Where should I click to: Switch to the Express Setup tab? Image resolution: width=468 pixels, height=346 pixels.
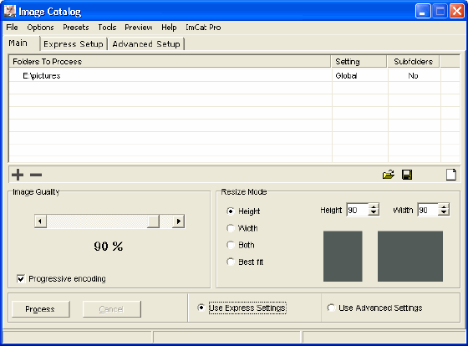74,44
